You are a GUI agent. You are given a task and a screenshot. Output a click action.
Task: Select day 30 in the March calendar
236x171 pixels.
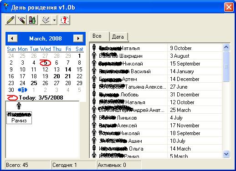11,90
